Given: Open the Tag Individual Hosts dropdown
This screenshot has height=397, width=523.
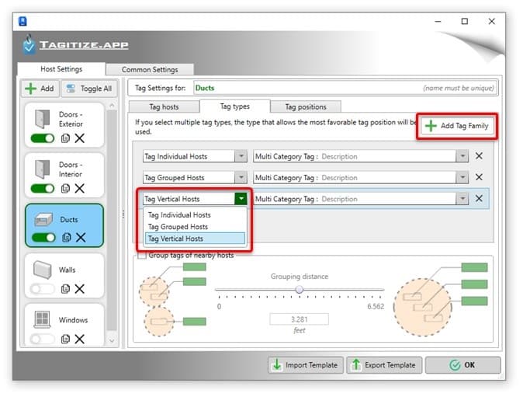Looking at the screenshot, I should tap(241, 156).
